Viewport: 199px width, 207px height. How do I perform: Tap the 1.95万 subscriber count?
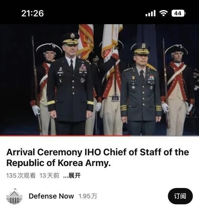click(88, 196)
